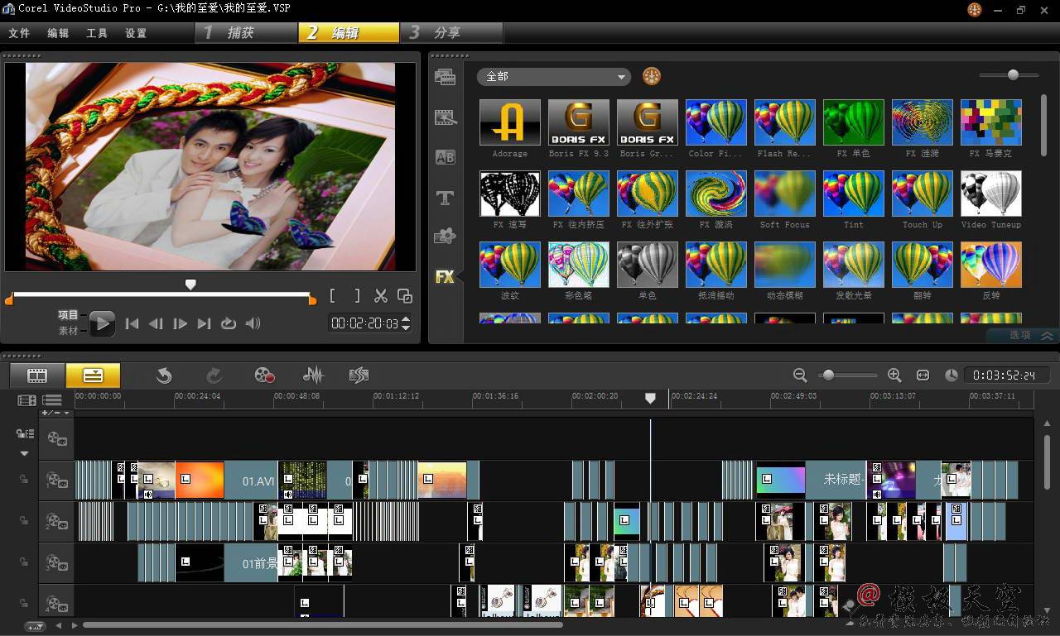
Task: Set mark-in with the left bracket
Action: point(333,295)
